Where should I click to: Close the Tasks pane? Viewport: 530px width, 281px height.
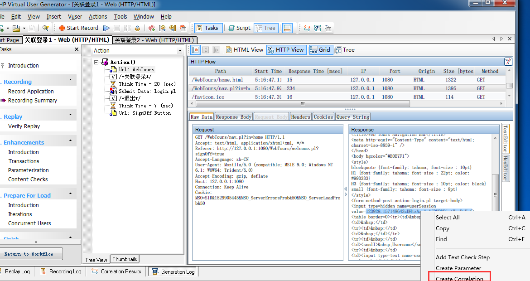pos(77,49)
